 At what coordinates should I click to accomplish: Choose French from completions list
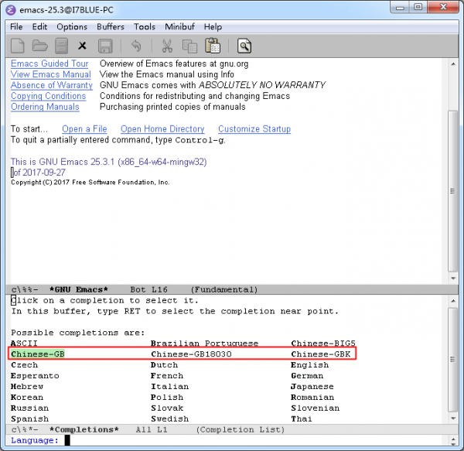tap(167, 375)
